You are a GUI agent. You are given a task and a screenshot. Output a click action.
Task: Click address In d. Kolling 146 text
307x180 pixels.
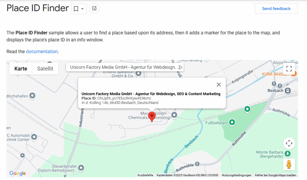[120, 103]
